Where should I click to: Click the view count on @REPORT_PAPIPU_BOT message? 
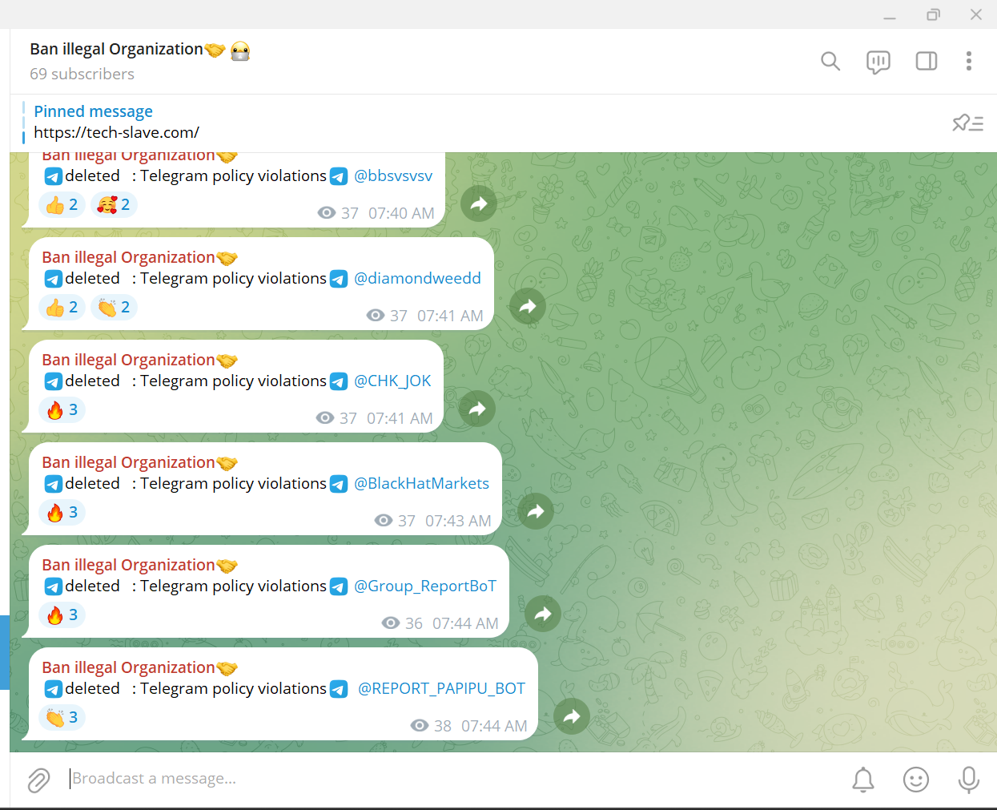tap(432, 726)
